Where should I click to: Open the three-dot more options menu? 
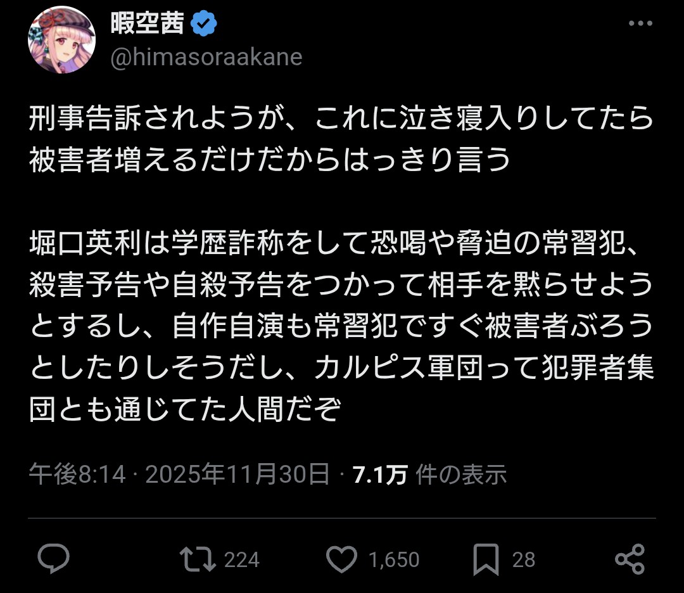click(640, 24)
